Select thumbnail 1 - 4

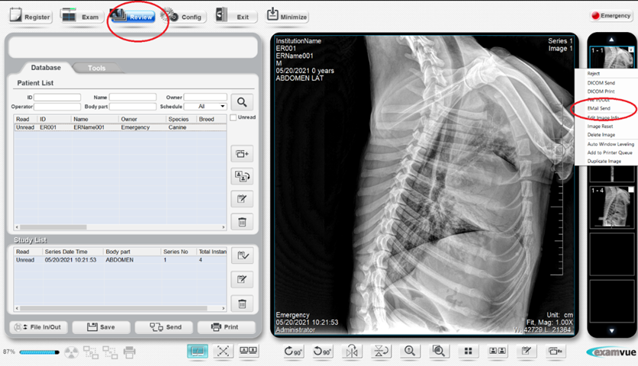tap(611, 207)
